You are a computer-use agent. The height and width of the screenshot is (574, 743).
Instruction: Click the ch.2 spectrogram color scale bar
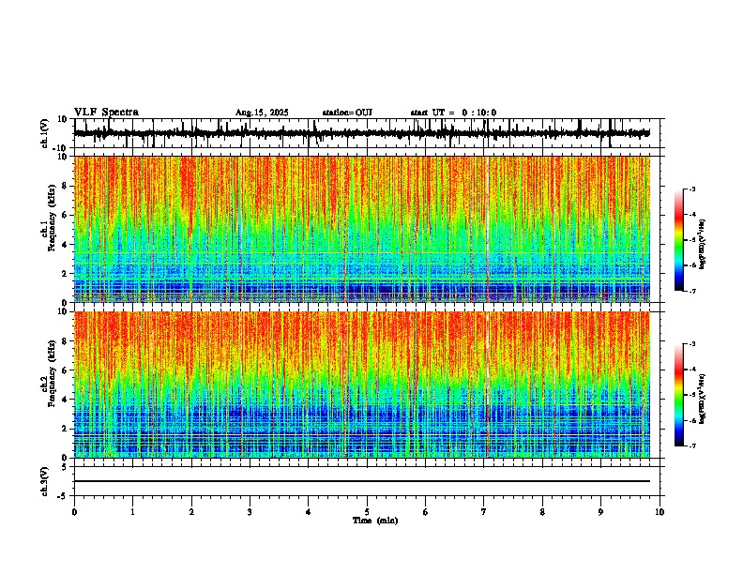[x=679, y=395]
